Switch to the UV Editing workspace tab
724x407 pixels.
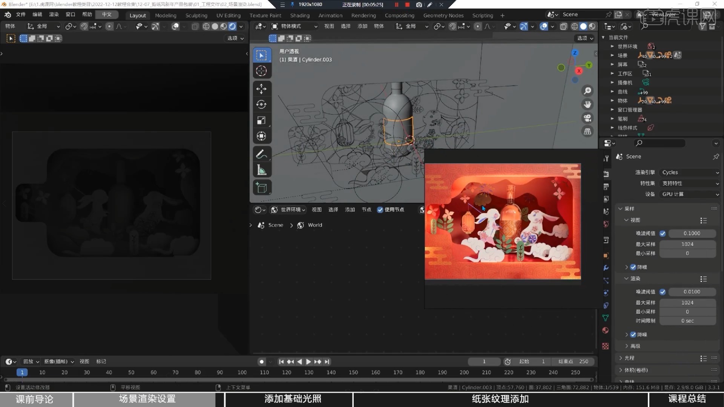pos(228,15)
